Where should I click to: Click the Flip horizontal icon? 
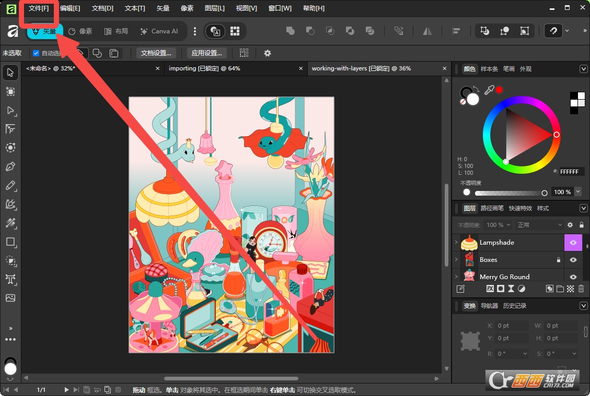tap(427, 31)
